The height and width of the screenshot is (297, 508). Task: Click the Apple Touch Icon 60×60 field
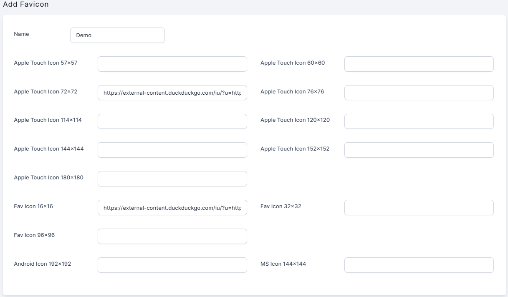419,64
